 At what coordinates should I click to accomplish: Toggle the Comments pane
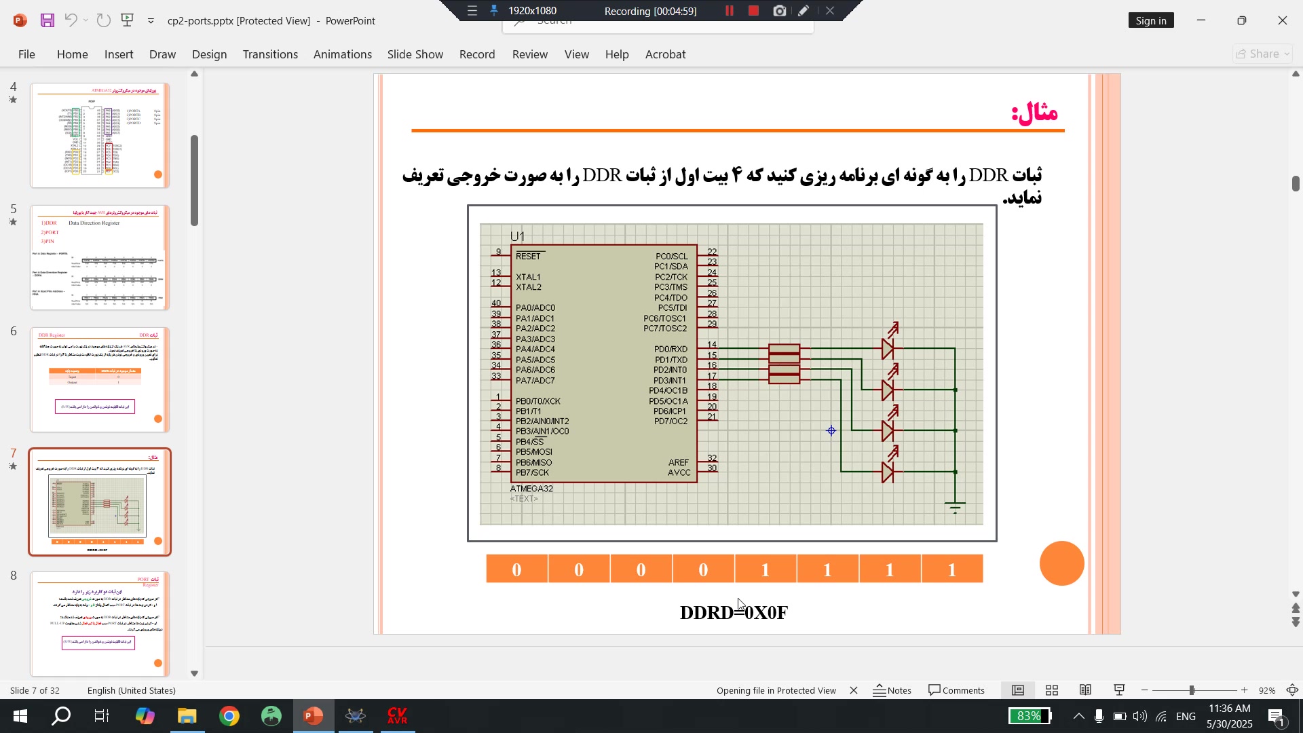coord(956,690)
